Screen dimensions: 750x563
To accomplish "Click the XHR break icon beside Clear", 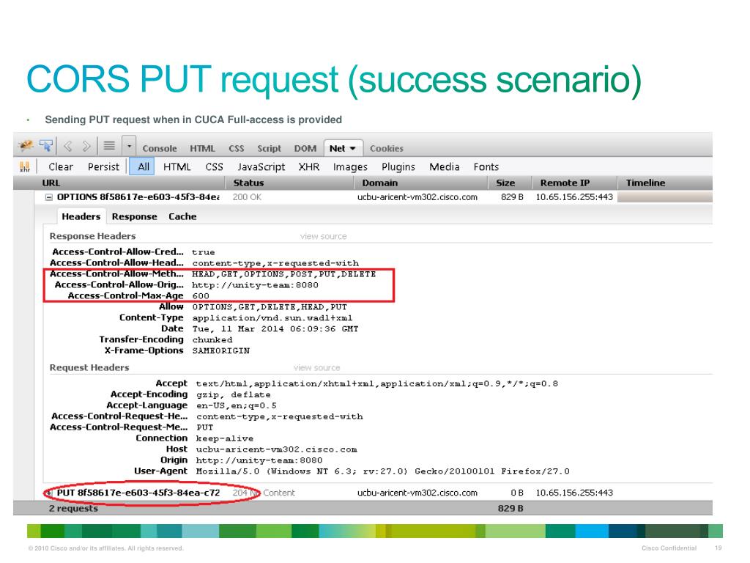I will 25,166.
